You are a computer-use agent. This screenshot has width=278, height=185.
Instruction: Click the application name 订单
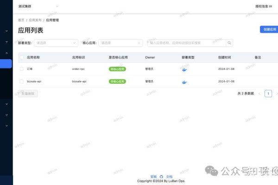pos(30,69)
